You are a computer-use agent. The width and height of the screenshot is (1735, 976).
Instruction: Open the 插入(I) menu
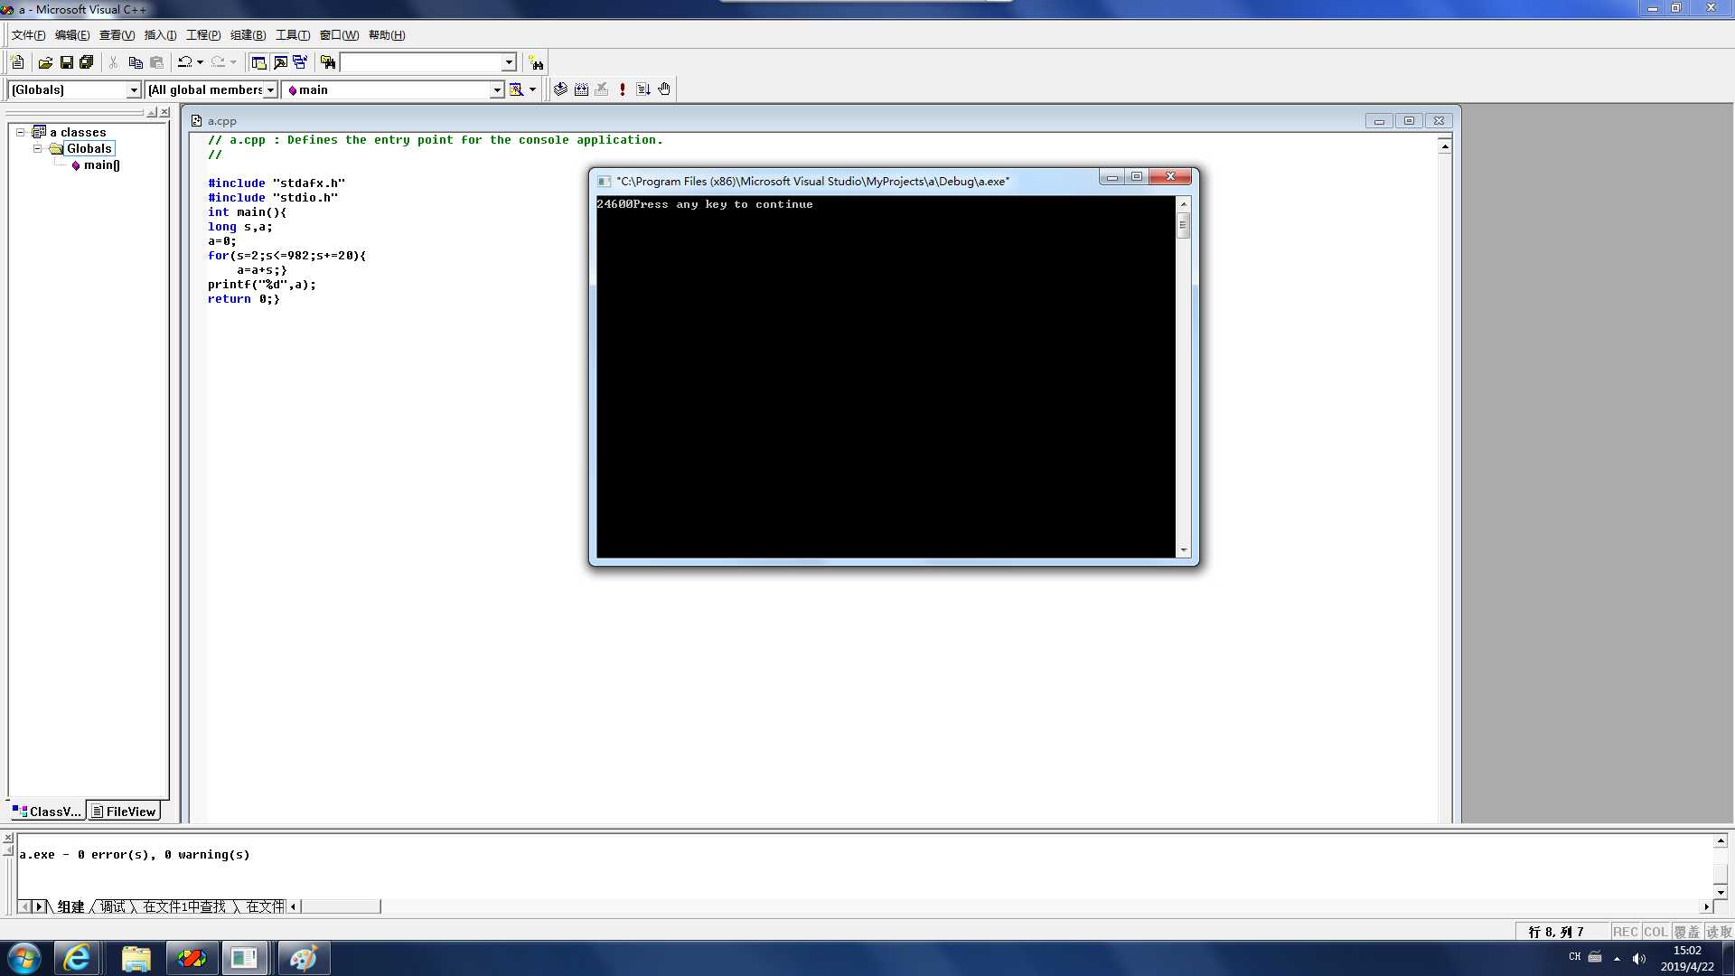click(x=161, y=35)
